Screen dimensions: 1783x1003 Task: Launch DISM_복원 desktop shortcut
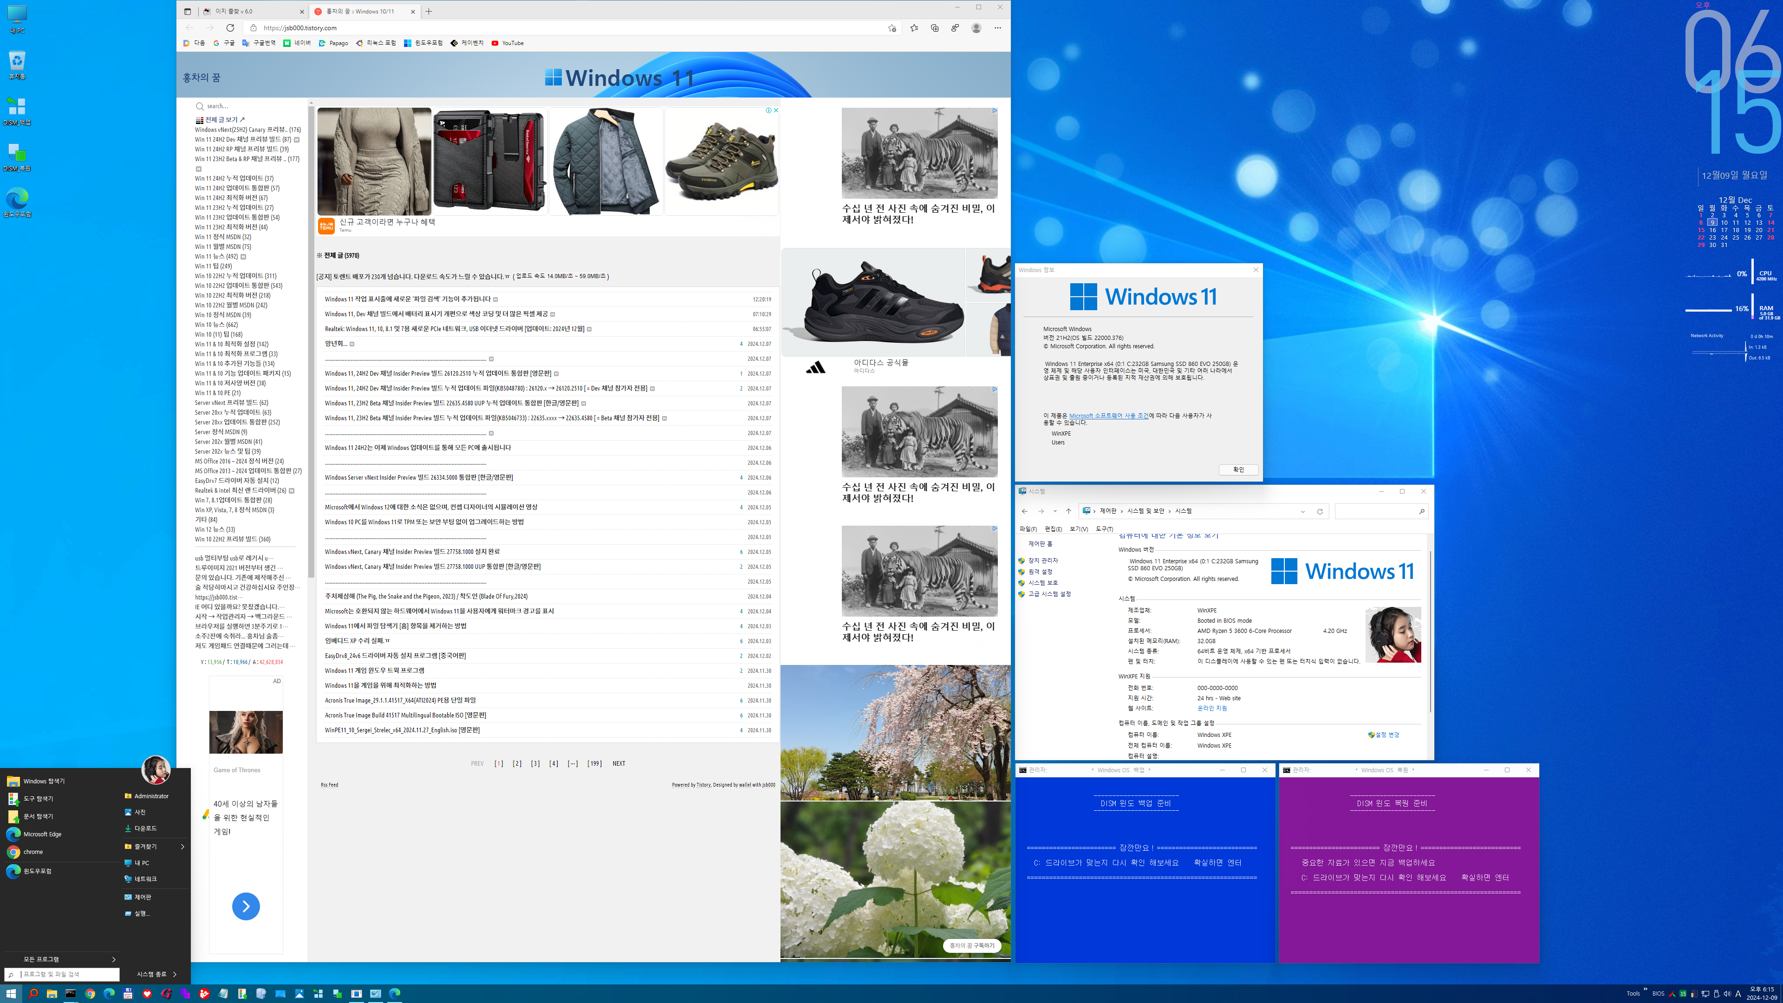pyautogui.click(x=17, y=157)
